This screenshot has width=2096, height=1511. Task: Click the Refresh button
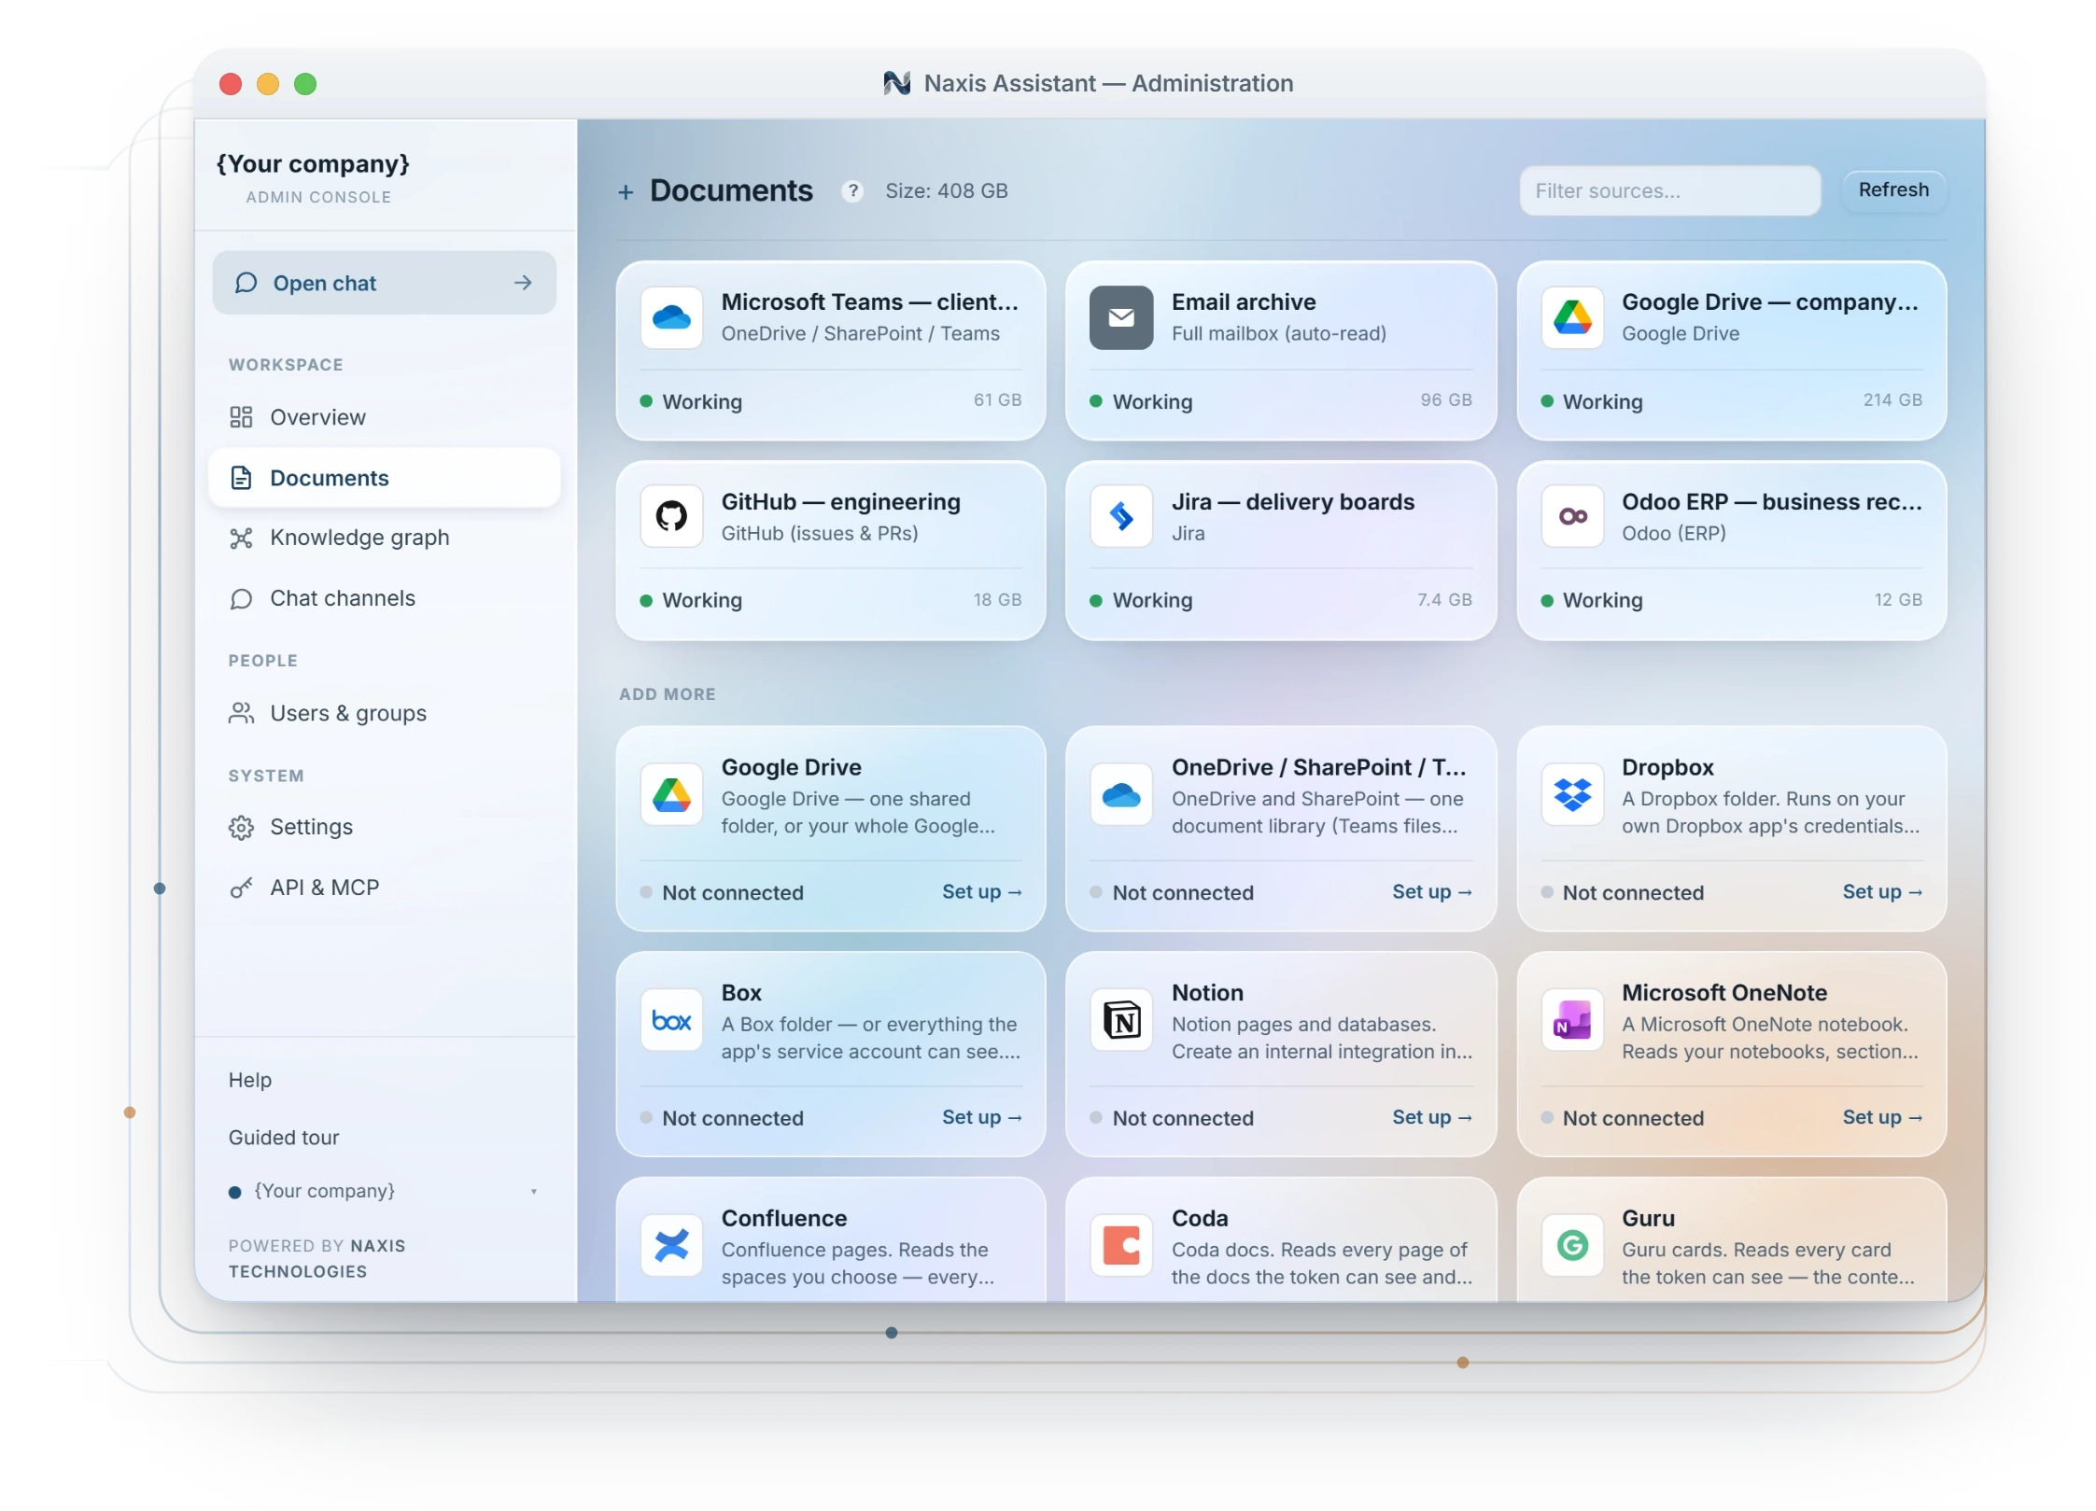[1892, 190]
